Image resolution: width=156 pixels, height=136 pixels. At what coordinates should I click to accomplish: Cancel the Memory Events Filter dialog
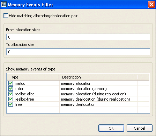140,128
